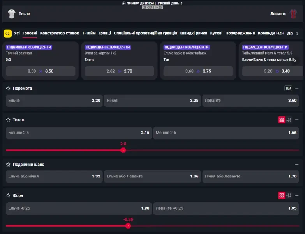Star the Фора market
The image size is (305, 234).
8,195
